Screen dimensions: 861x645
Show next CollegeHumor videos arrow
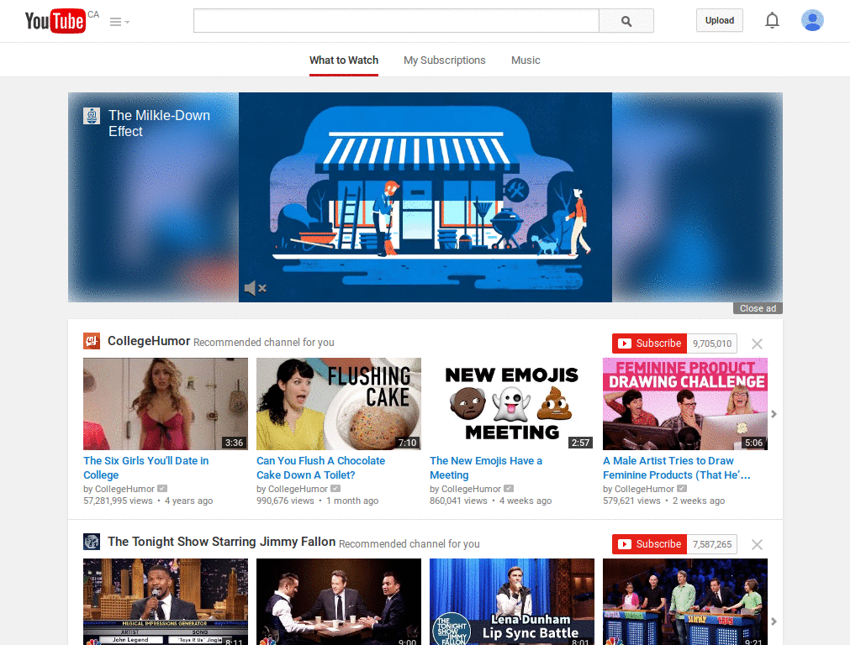coord(774,414)
